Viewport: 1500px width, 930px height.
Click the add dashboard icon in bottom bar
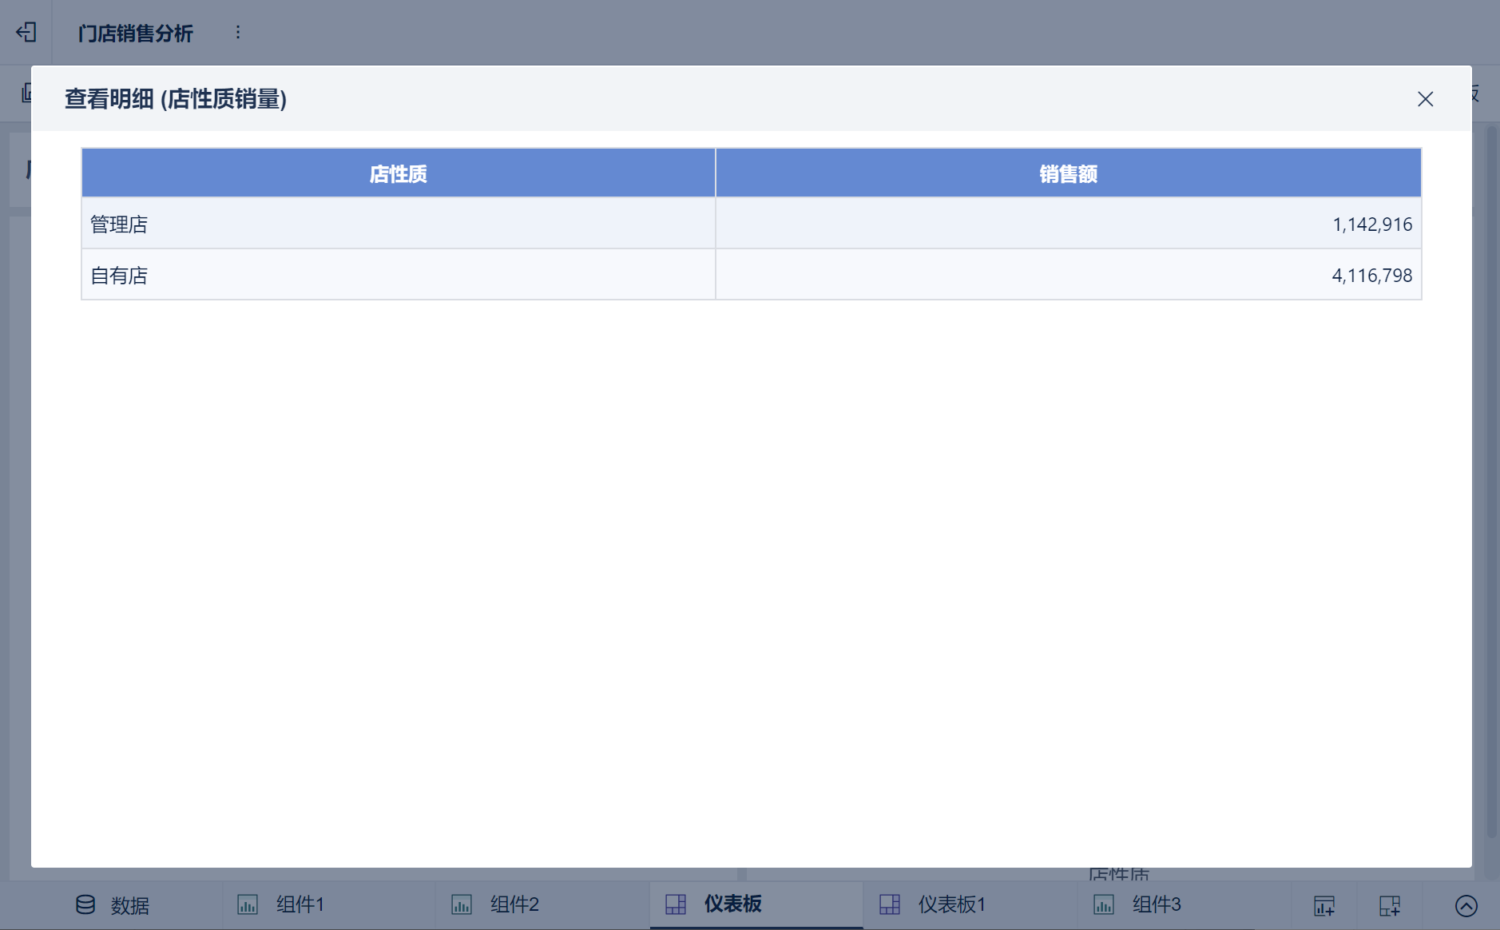1390,906
